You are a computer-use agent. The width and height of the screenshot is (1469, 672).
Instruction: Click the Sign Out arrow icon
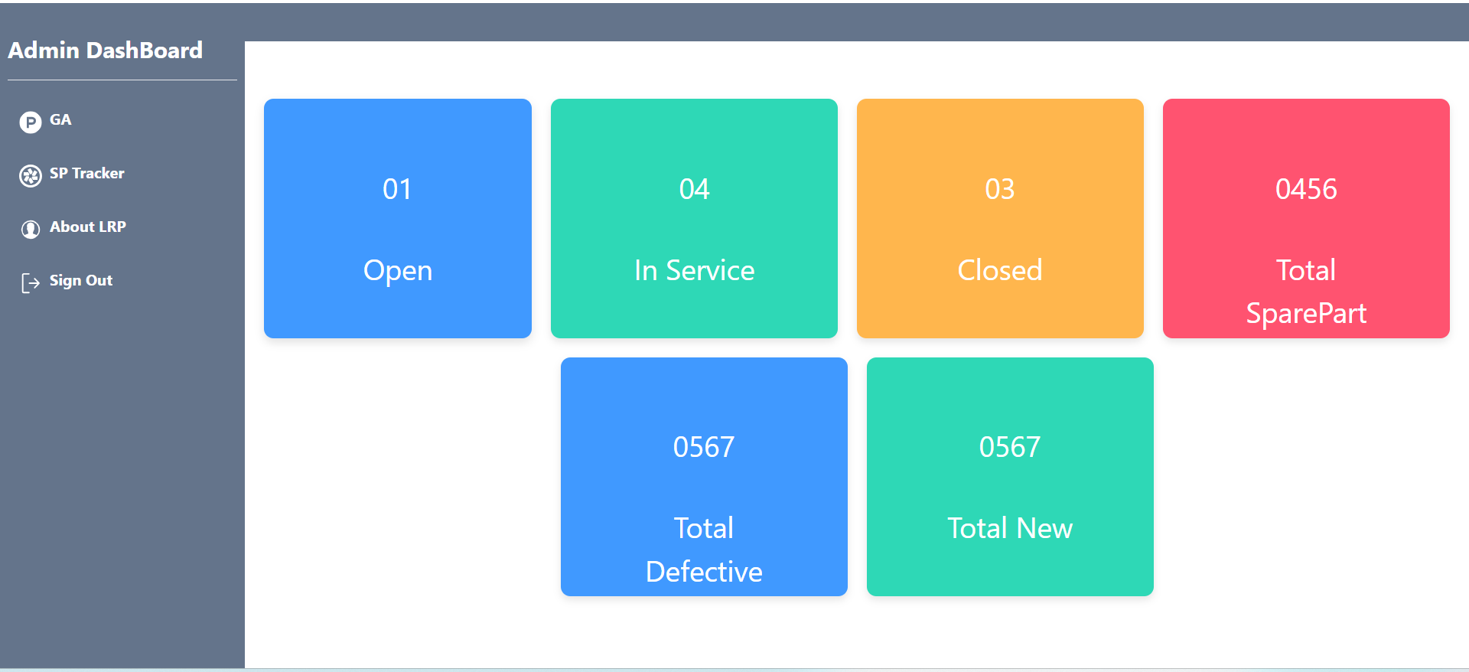pos(31,283)
